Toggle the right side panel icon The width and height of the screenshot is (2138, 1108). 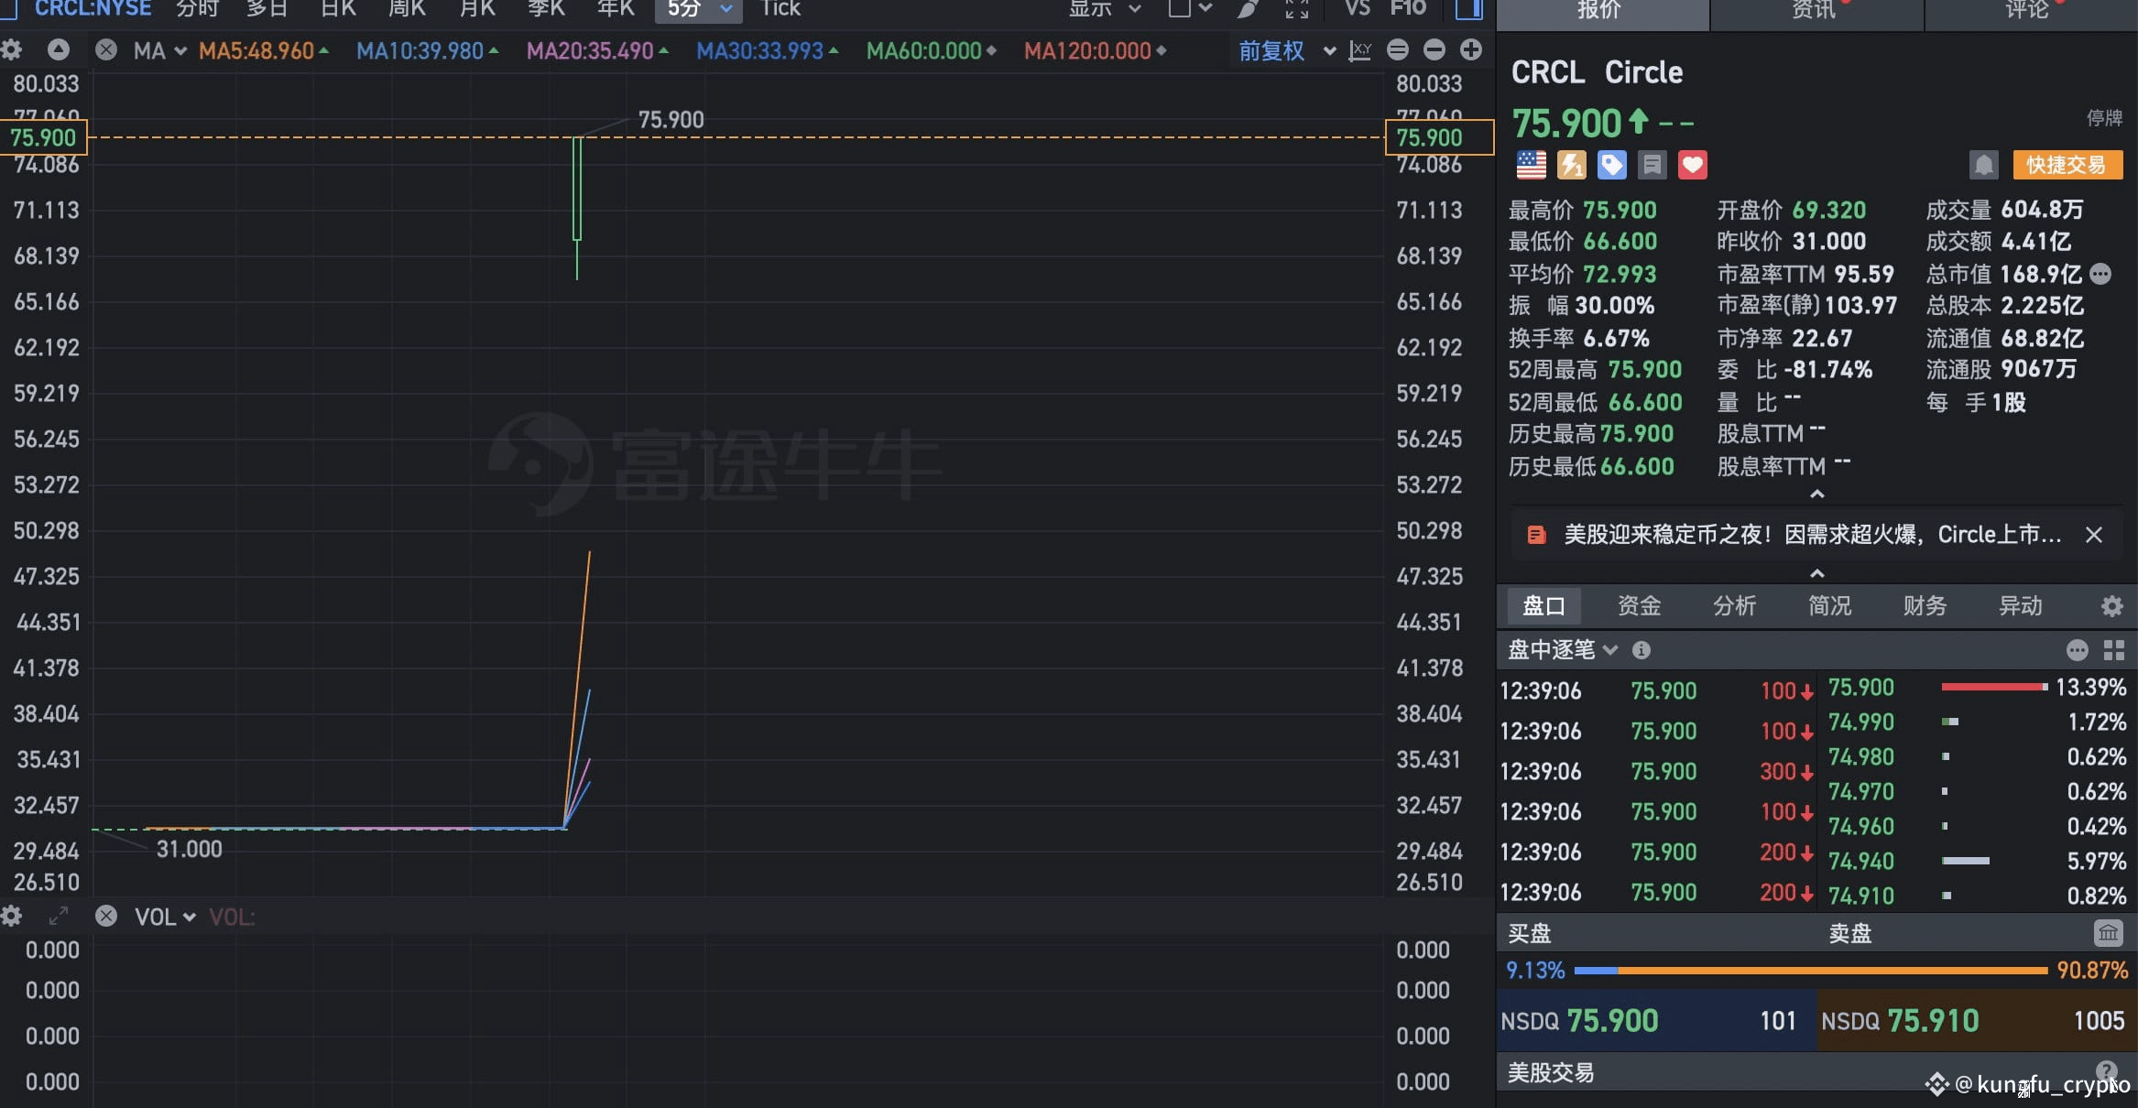point(1469,8)
